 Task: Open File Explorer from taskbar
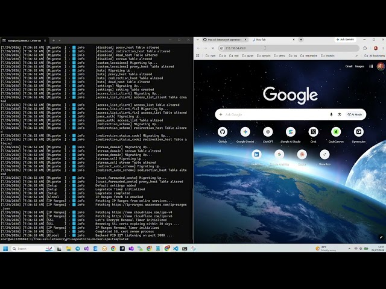click(x=69, y=249)
